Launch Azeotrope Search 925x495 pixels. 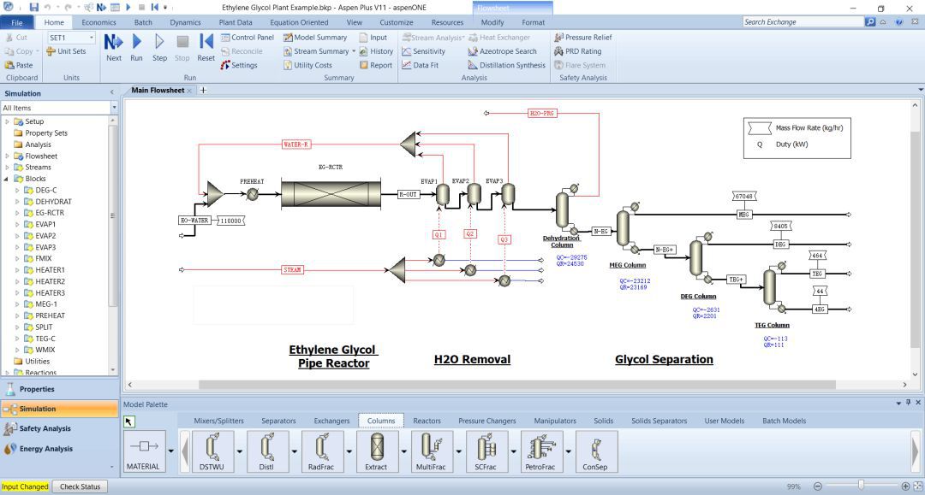[x=502, y=51]
